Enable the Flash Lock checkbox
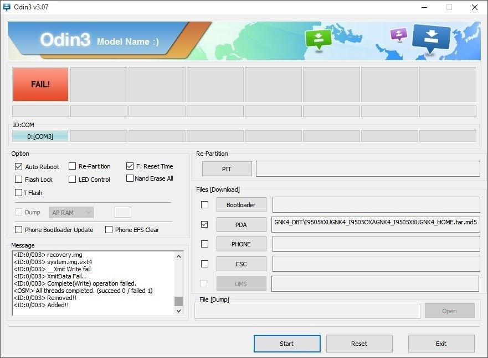The image size is (488, 358). click(x=19, y=180)
